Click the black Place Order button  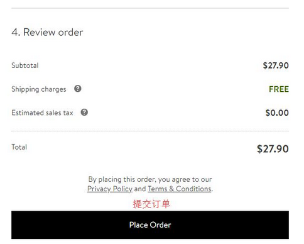(150, 225)
